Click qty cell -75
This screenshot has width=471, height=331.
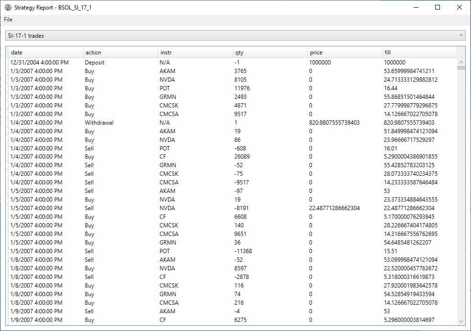(238, 173)
